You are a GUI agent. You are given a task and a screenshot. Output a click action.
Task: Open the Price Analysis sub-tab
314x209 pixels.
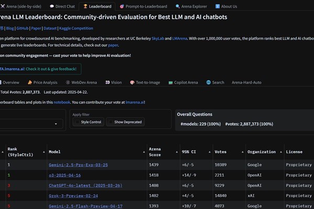(x=42, y=83)
